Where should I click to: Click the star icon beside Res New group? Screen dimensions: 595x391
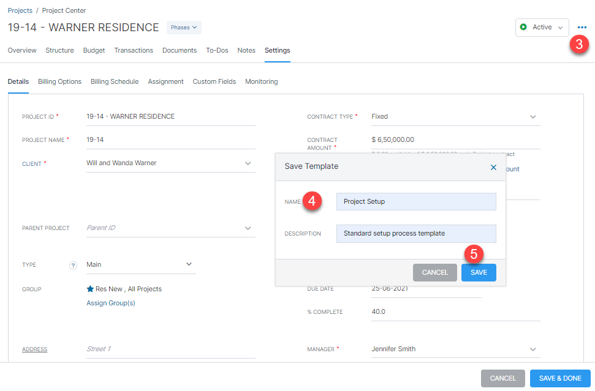tap(90, 289)
